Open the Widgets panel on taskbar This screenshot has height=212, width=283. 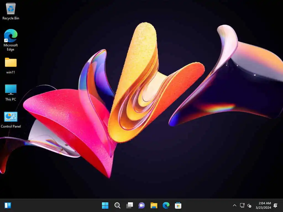pos(8,205)
